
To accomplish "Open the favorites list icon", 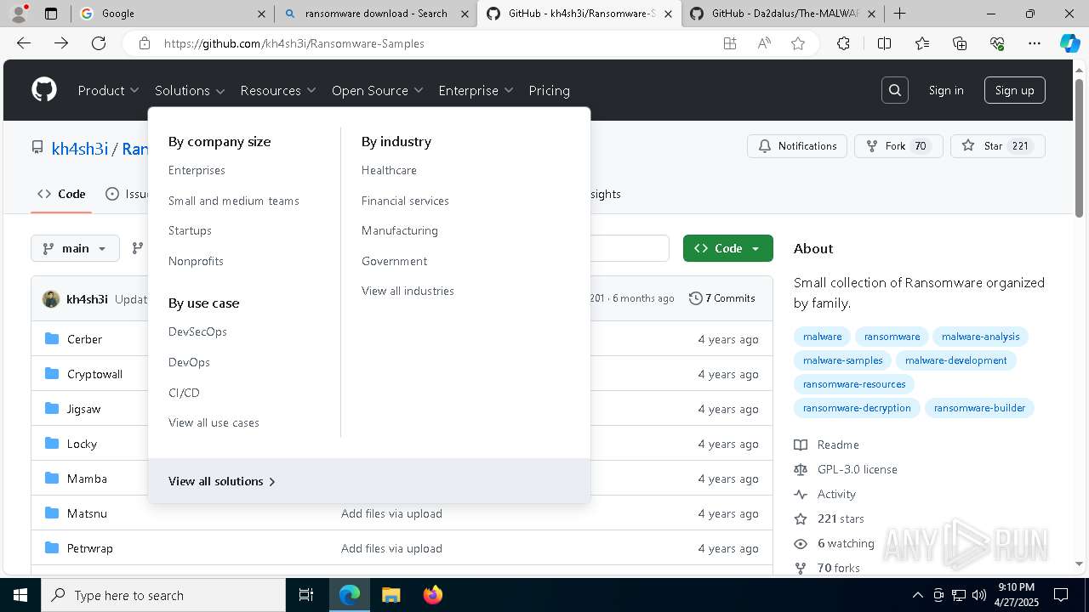I will 922,43.
